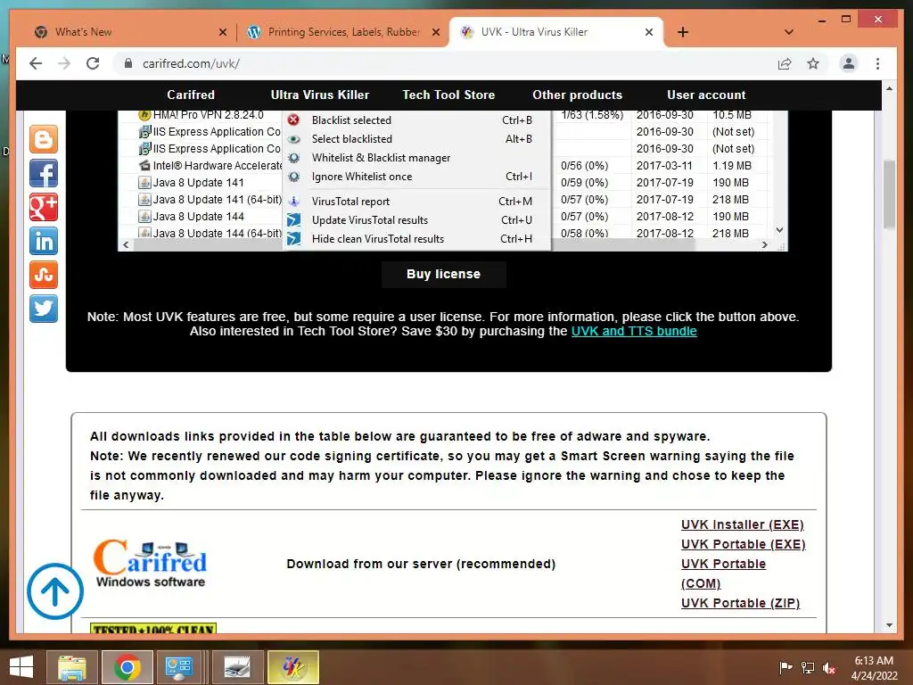Viewport: 913px width, 685px height.
Task: Open the control panel monitor taskbar icon
Action: [179, 667]
